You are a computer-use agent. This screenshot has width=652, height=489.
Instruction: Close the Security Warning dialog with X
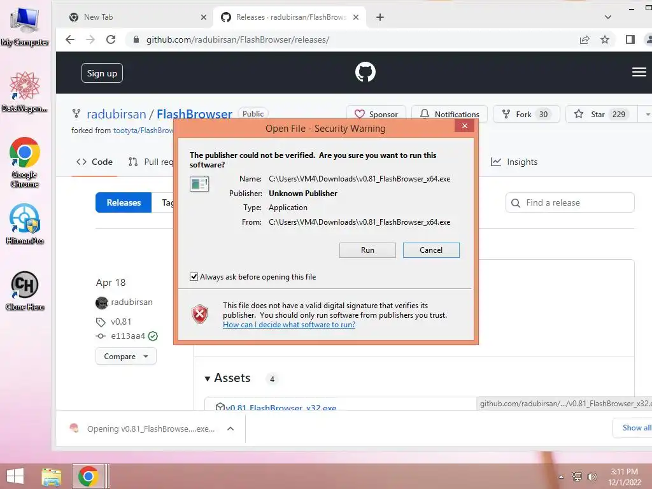tap(464, 126)
